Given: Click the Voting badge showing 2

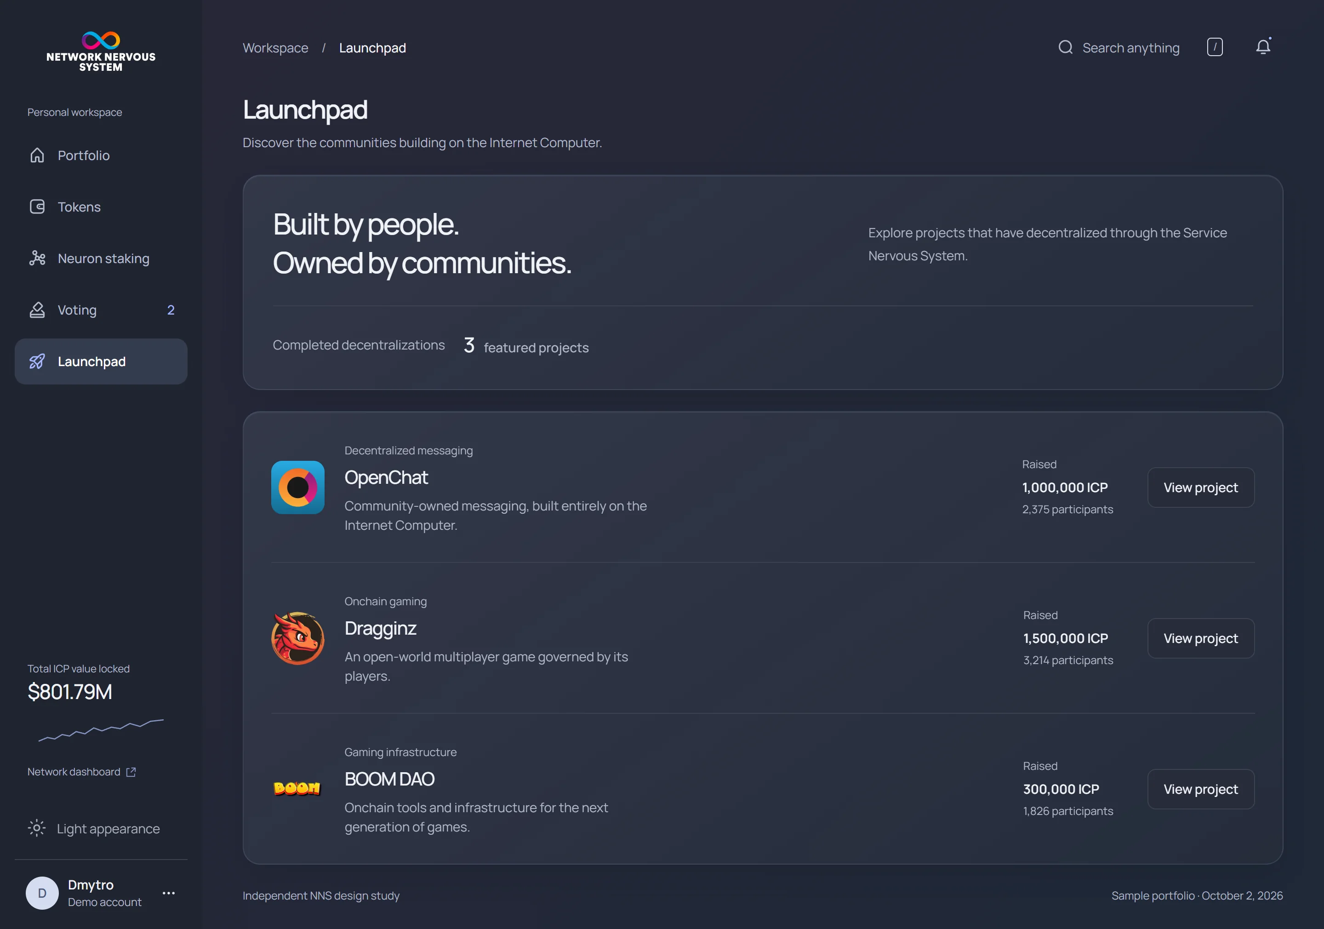Looking at the screenshot, I should [171, 310].
